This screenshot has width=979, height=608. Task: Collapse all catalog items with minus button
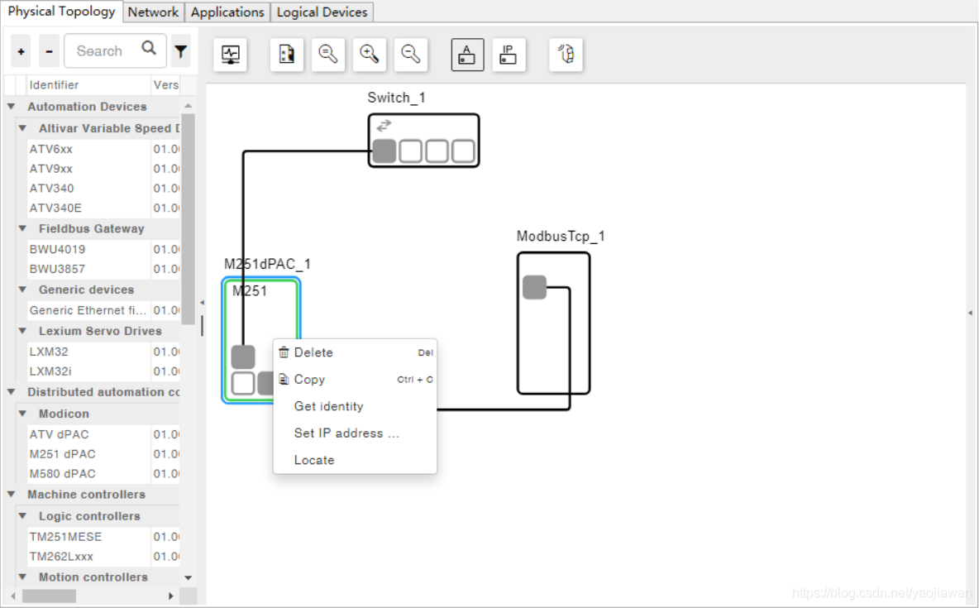coord(49,51)
